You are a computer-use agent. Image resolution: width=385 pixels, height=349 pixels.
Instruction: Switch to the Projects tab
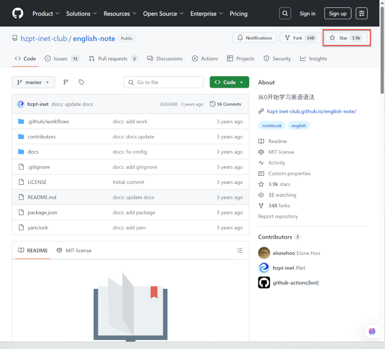click(240, 59)
